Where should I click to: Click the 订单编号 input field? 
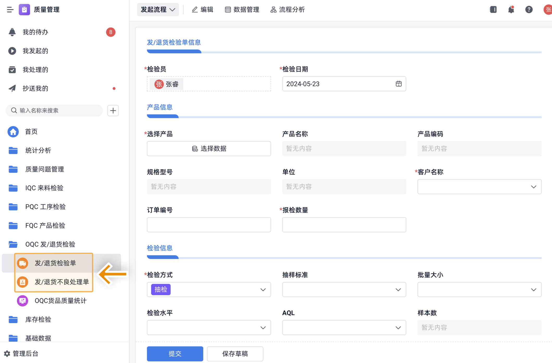208,225
